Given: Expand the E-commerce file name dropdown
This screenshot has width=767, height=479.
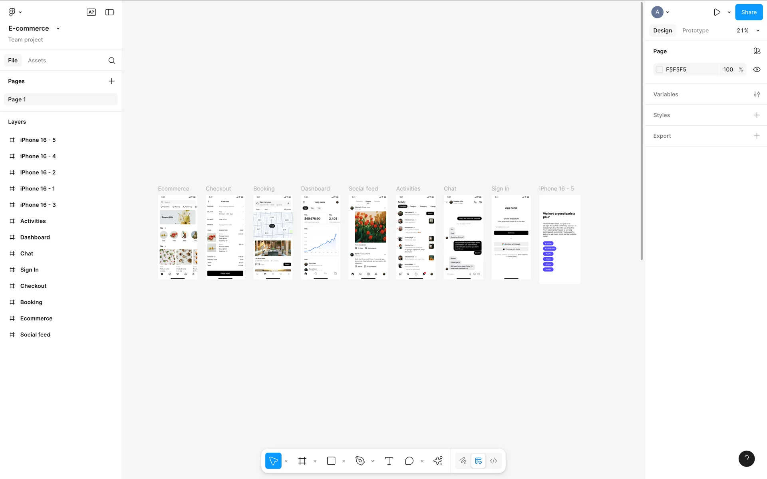Looking at the screenshot, I should pyautogui.click(x=58, y=28).
